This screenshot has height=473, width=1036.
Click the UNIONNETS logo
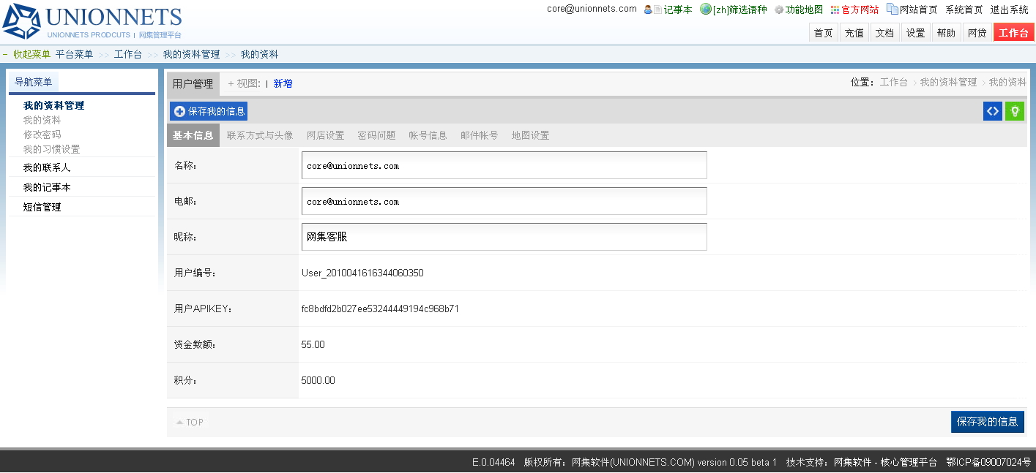click(92, 22)
